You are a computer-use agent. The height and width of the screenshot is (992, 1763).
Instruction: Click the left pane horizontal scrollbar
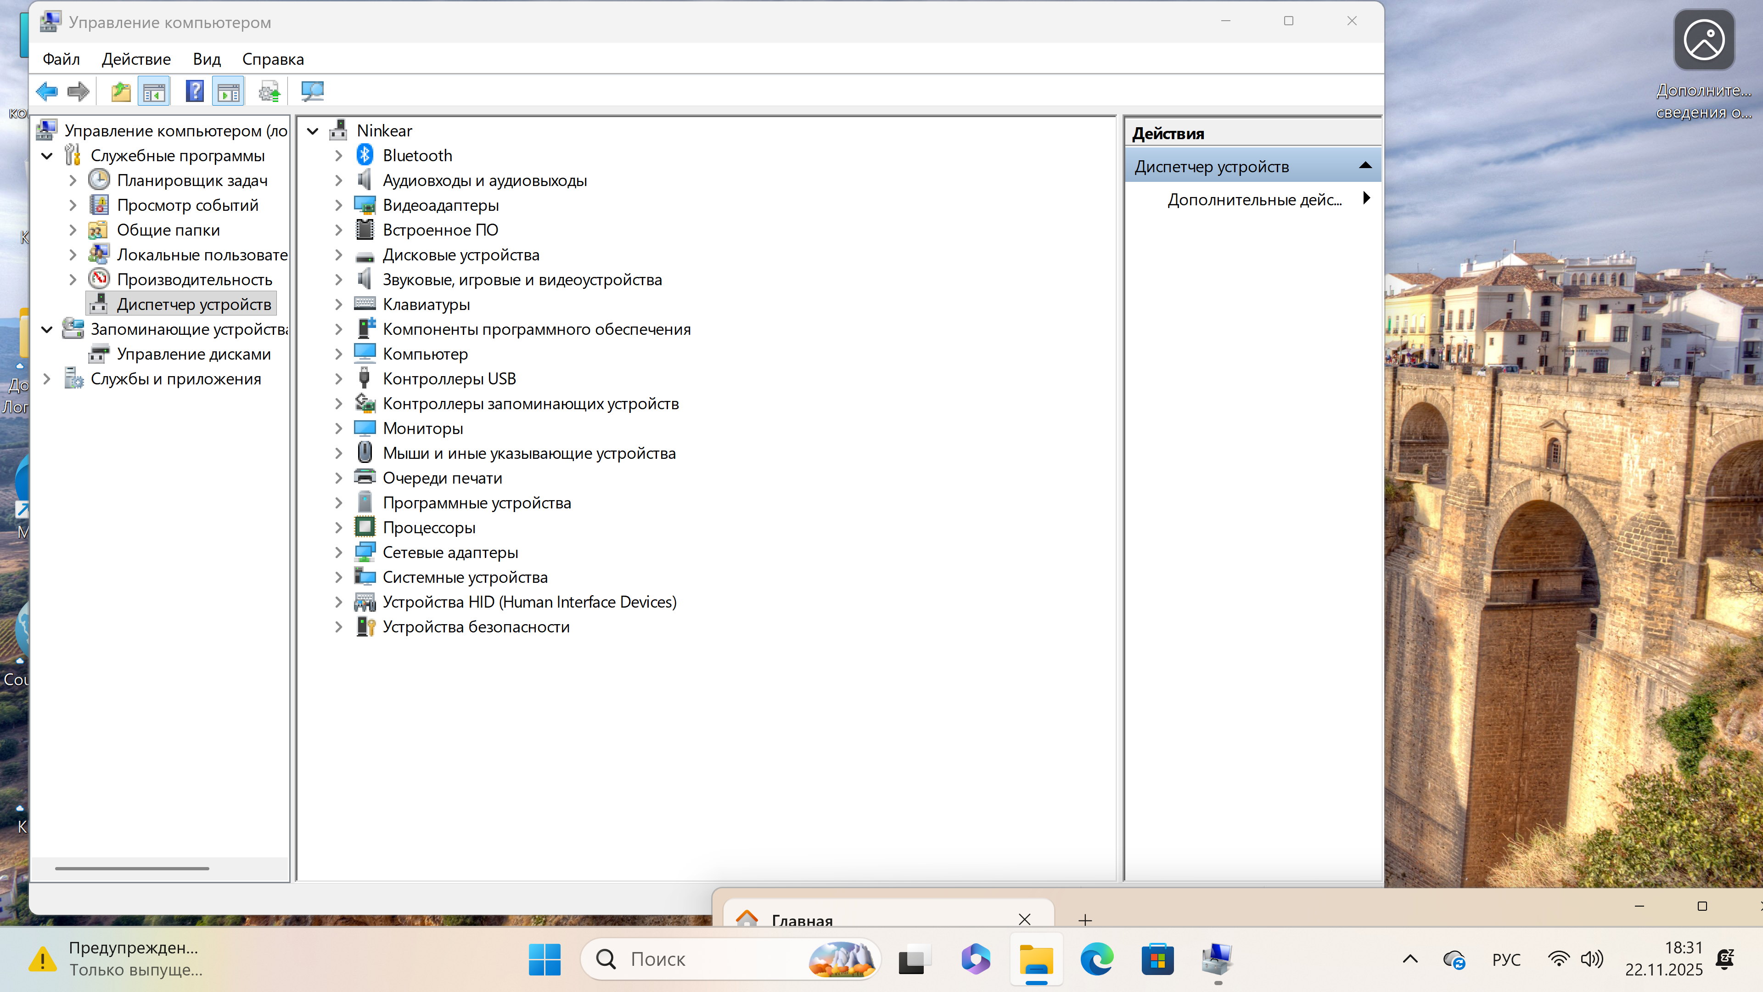[x=132, y=868]
